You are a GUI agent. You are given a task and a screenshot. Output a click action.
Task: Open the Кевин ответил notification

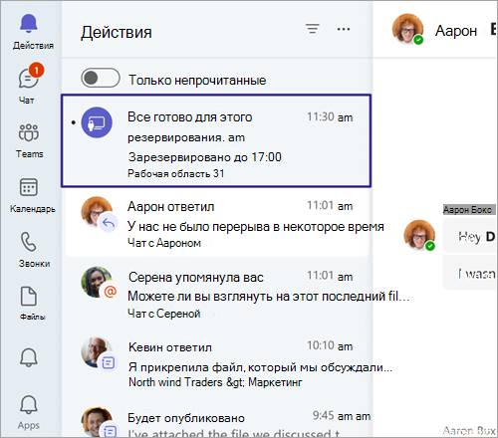tap(217, 363)
